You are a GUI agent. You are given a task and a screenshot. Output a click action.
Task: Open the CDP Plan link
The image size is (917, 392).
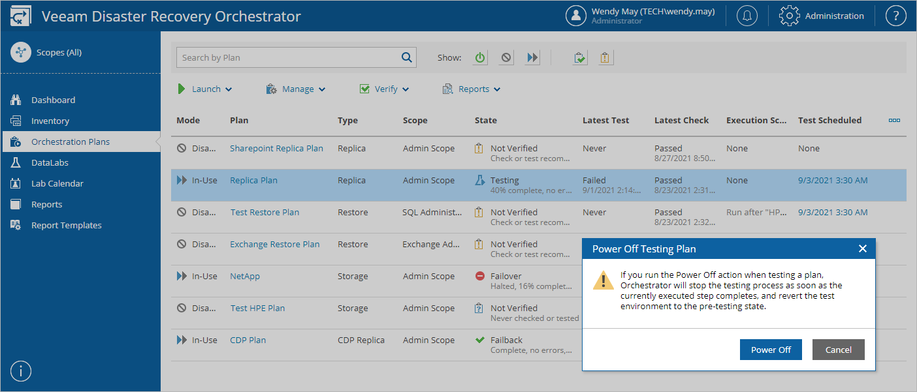[248, 340]
